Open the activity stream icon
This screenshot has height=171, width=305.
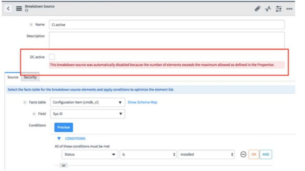point(268,9)
